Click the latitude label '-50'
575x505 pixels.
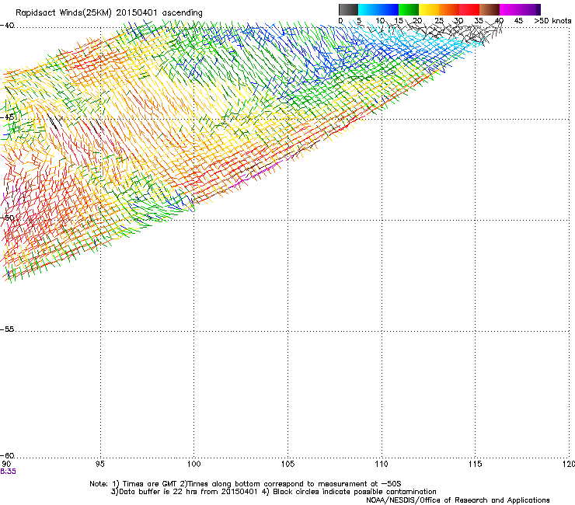[x=7, y=218]
